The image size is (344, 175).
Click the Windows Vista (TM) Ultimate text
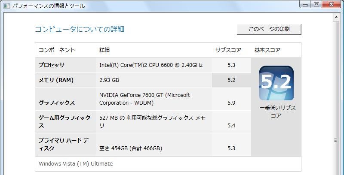click(x=76, y=164)
